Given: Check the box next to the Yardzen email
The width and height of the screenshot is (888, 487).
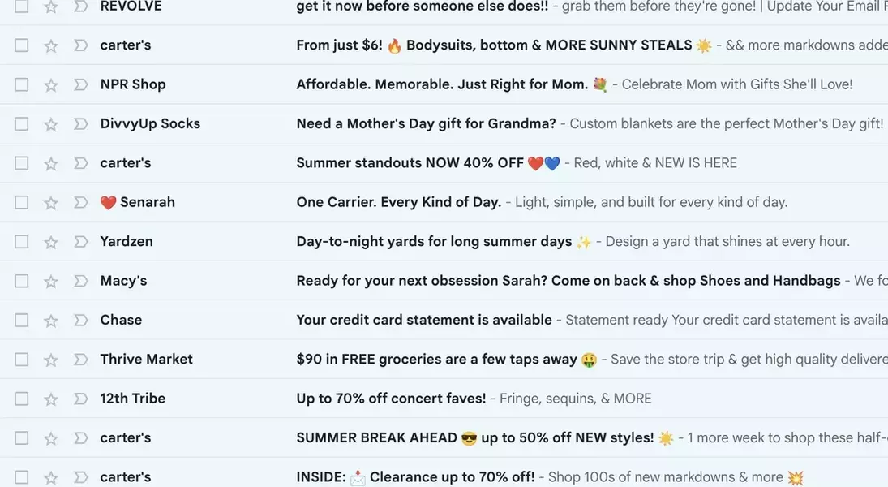Looking at the screenshot, I should point(22,242).
